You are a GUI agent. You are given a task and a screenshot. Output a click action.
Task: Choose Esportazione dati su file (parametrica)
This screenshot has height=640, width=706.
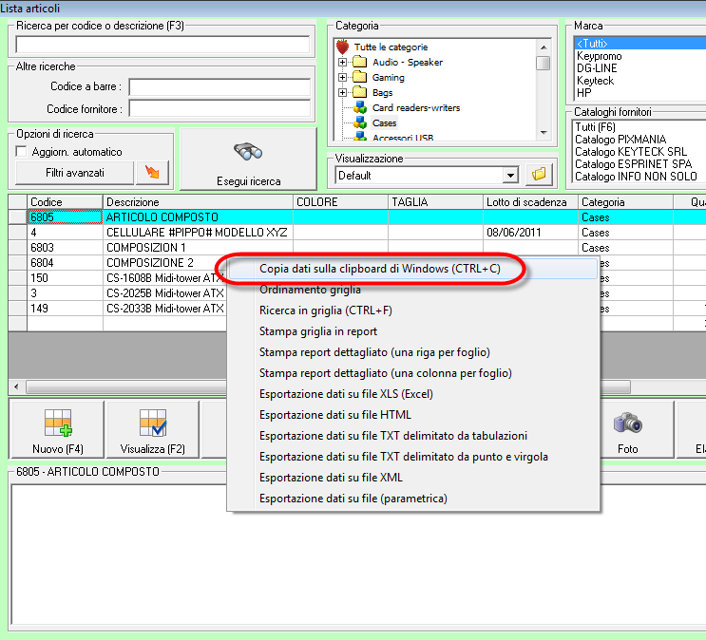(413, 499)
